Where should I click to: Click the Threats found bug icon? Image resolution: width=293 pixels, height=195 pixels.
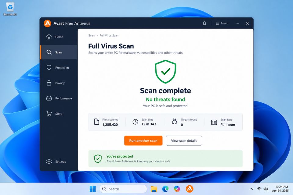175,122
